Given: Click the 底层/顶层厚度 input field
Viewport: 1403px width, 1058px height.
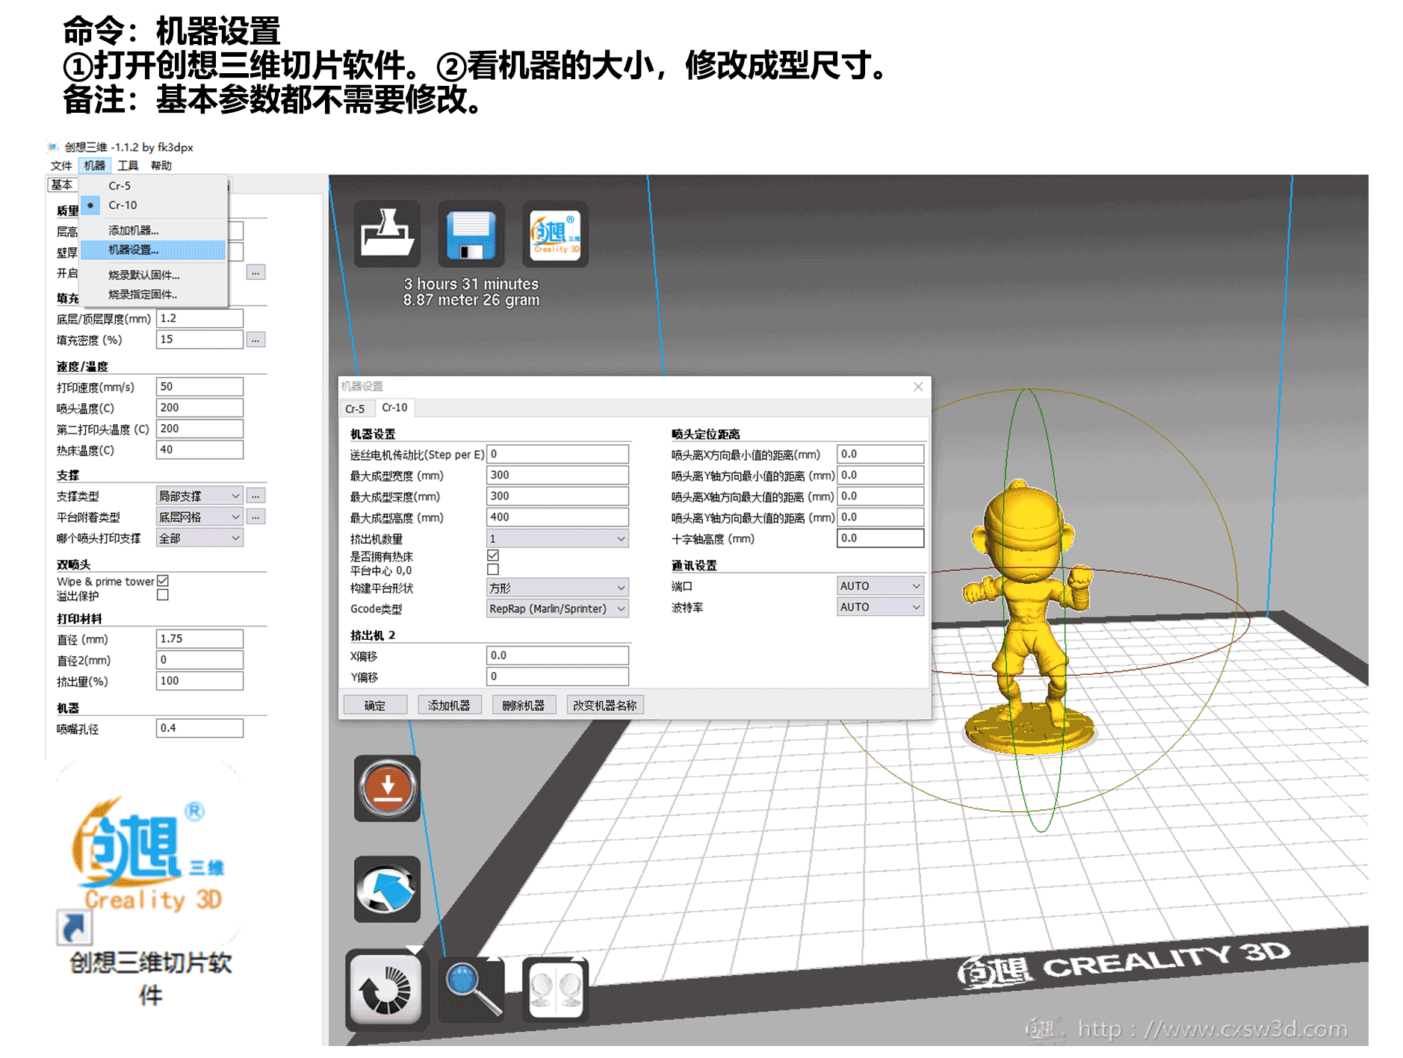Looking at the screenshot, I should pyautogui.click(x=199, y=318).
